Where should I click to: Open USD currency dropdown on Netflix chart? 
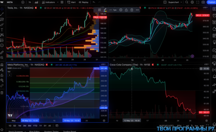pyautogui.click(x=205, y=8)
